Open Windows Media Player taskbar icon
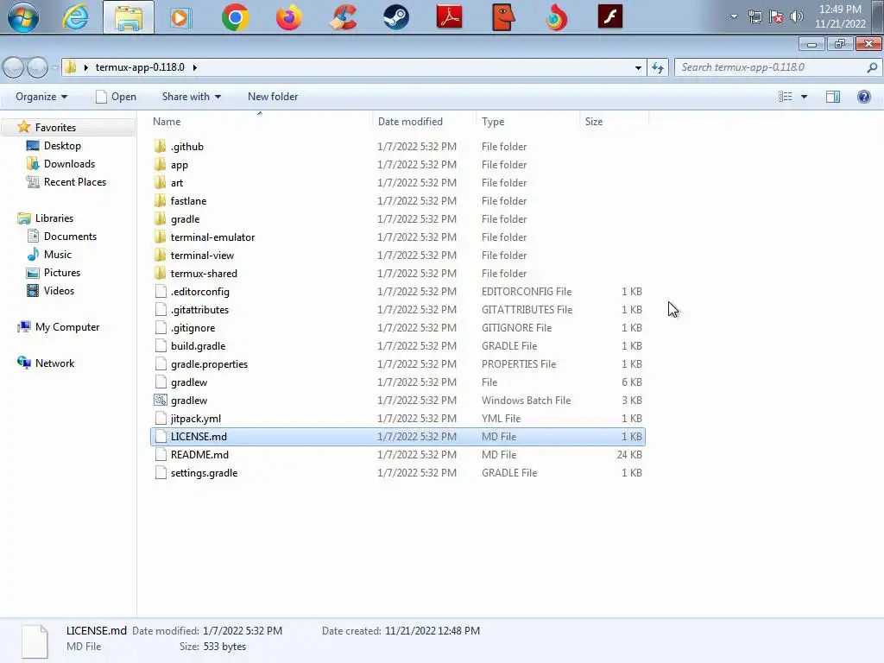The height and width of the screenshot is (663, 884). point(180,17)
